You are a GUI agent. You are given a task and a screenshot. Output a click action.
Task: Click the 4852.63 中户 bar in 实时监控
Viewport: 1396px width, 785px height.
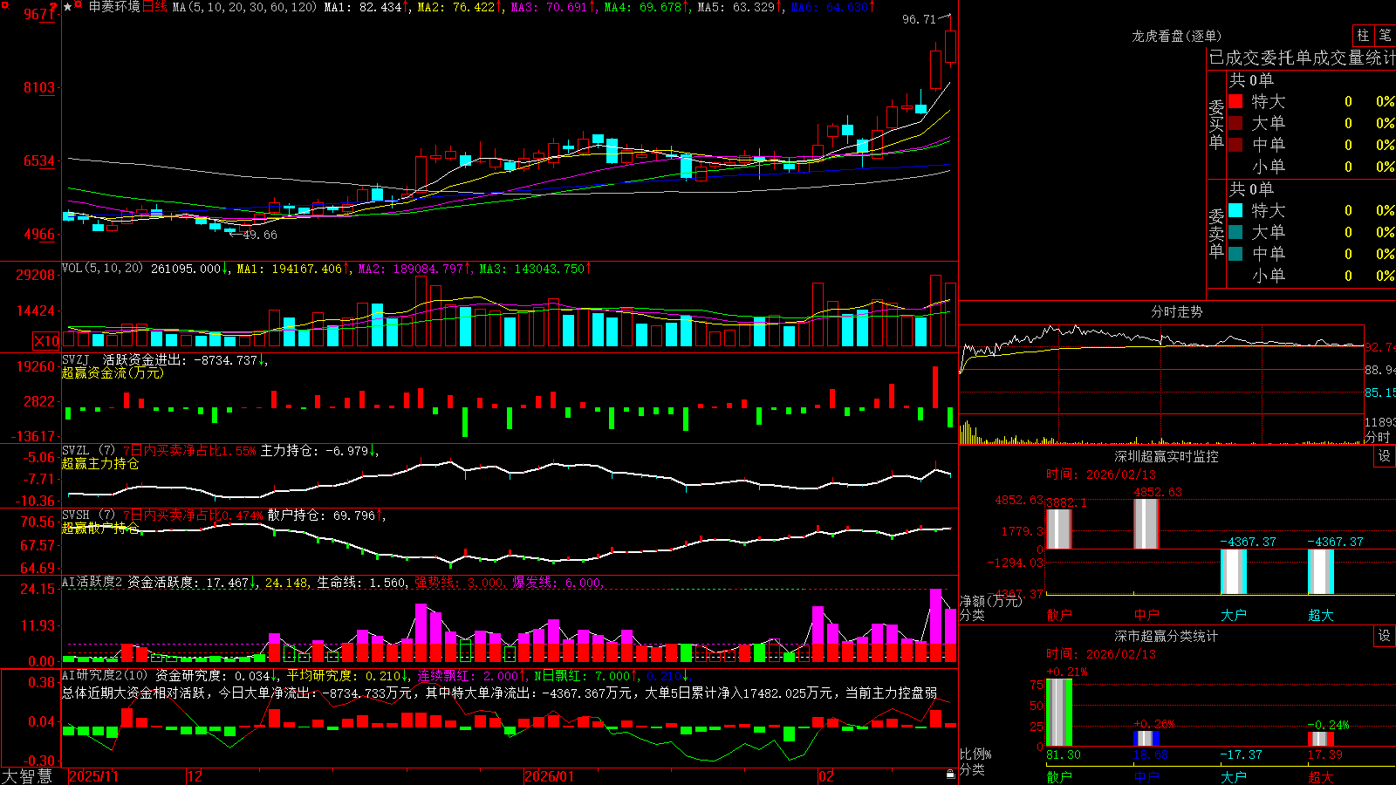tap(1146, 523)
